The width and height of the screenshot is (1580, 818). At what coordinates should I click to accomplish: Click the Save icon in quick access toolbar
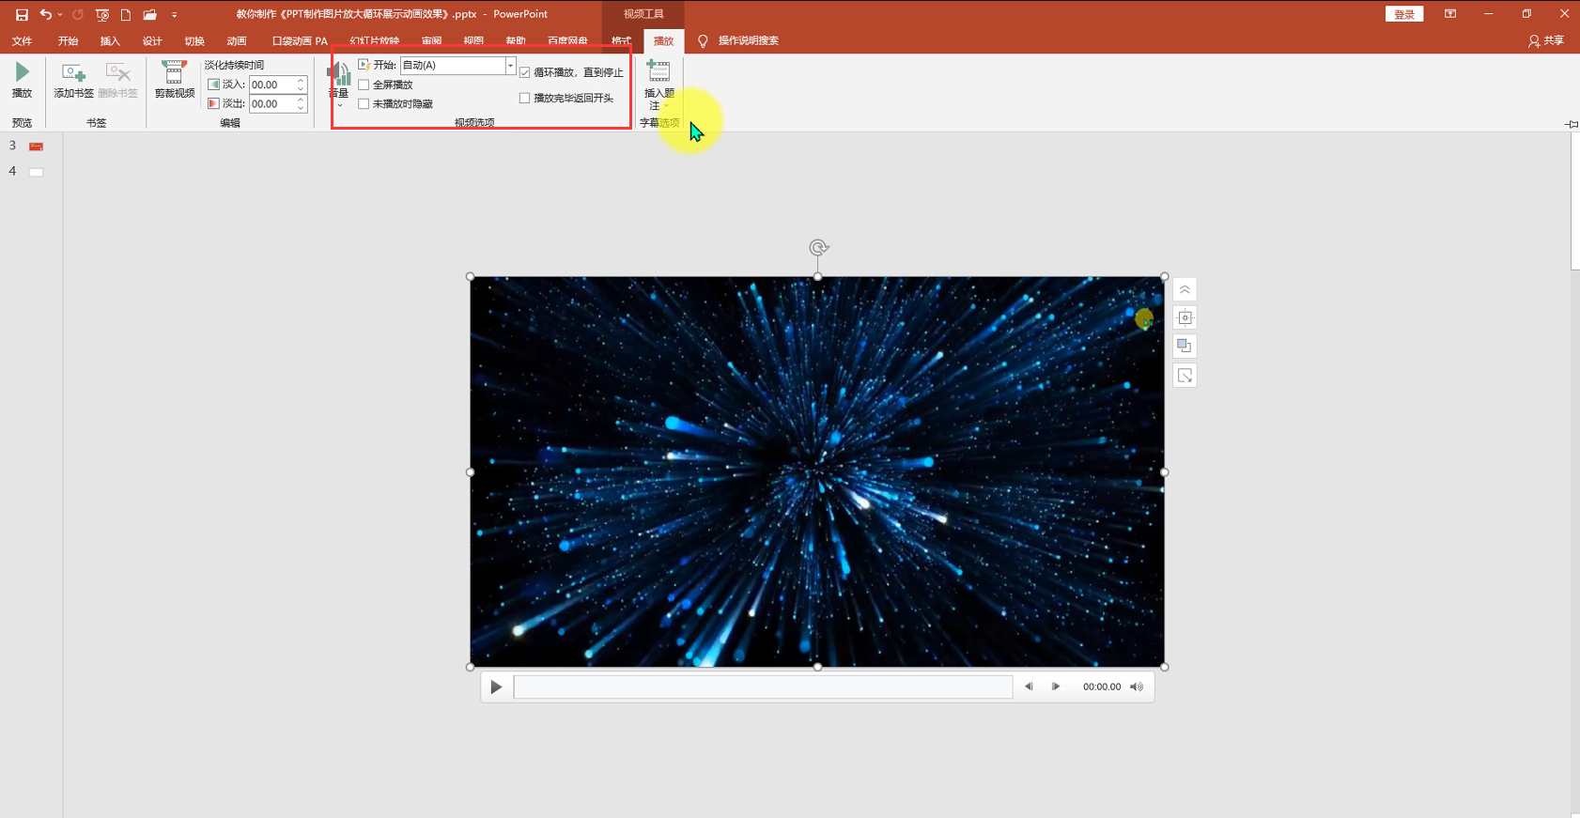(x=22, y=14)
